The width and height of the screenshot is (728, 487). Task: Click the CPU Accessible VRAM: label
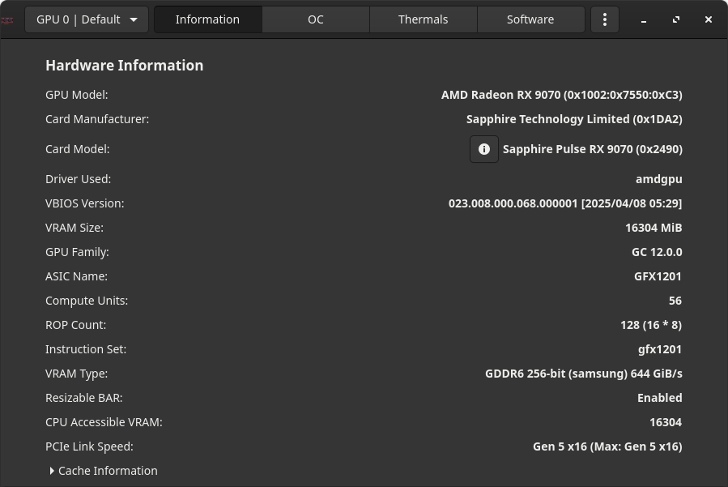click(104, 422)
